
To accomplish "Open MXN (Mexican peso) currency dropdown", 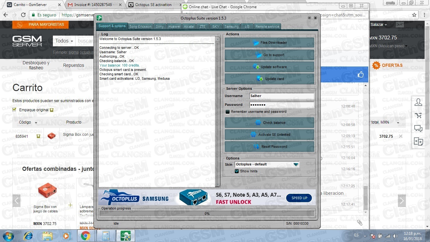I will pyautogui.click(x=388, y=46).
